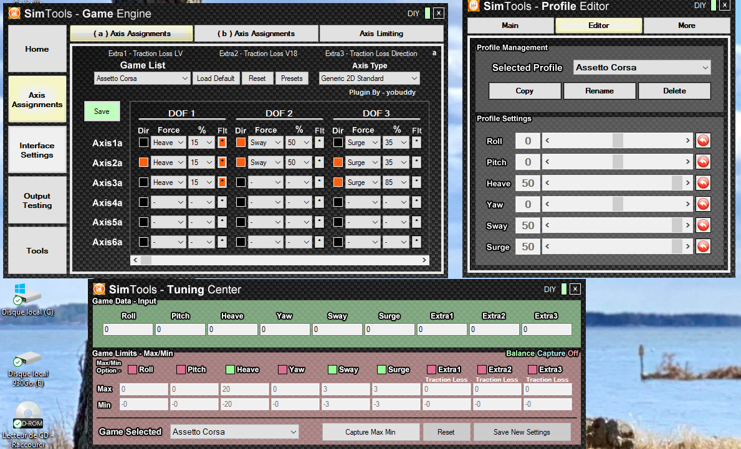
Task: Reset the Sway slider with red arrow icon
Action: click(703, 225)
